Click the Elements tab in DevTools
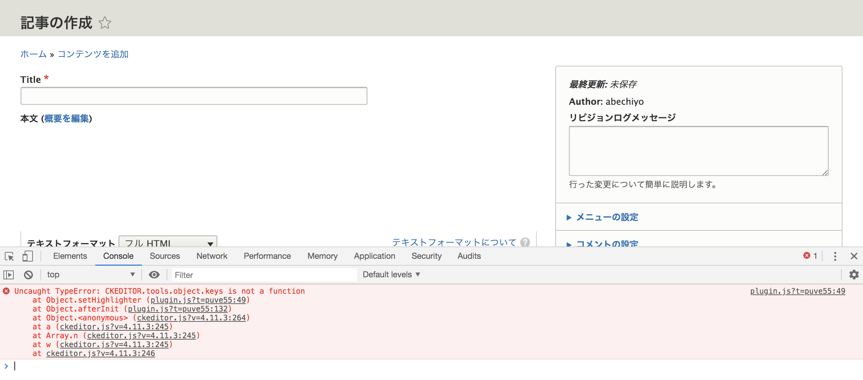 point(71,256)
